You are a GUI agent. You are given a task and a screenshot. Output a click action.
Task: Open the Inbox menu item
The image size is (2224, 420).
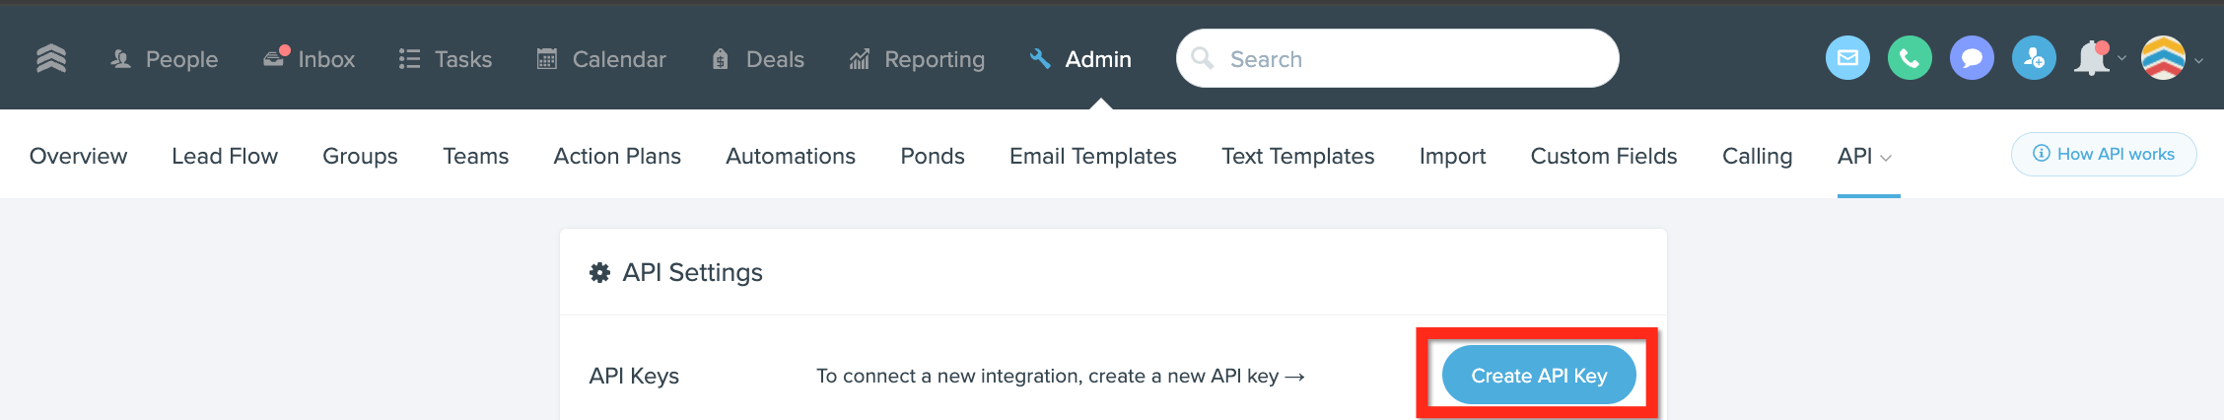(309, 59)
